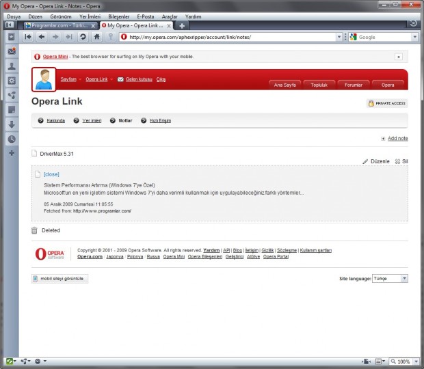424x369 pixels.
Task: Go to the home page icon
Action: pyautogui.click(x=97, y=37)
